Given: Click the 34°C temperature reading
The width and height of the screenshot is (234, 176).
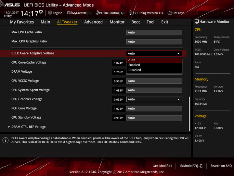Looking at the screenshot, I should [216, 42].
